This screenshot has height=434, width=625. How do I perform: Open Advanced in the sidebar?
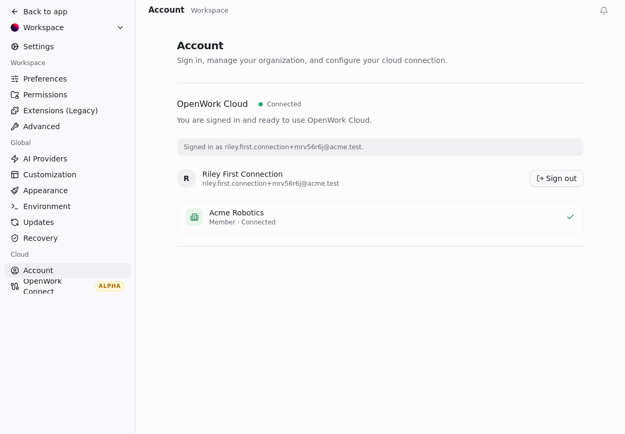point(67,126)
